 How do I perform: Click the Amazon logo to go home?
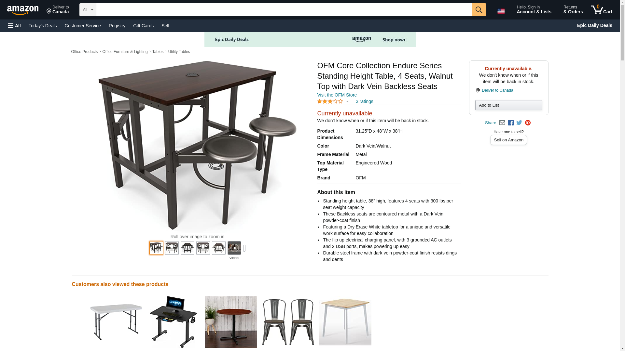coord(23,10)
